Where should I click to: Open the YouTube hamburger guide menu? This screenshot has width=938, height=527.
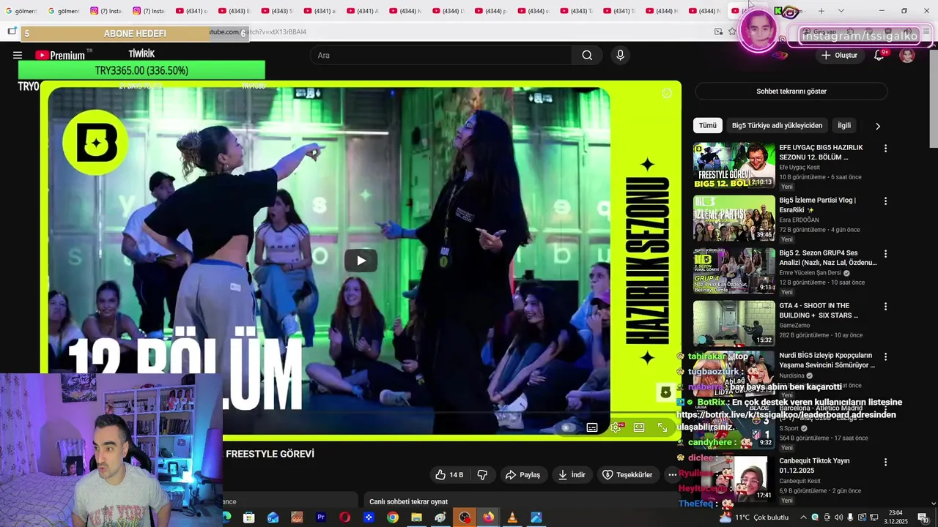(x=18, y=55)
